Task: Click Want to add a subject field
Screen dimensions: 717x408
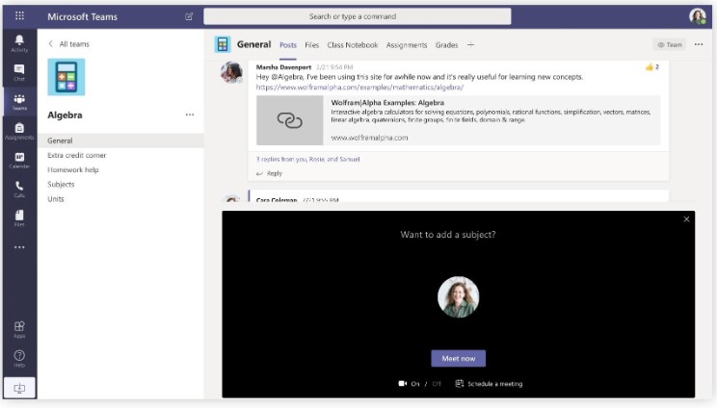Action: [448, 235]
